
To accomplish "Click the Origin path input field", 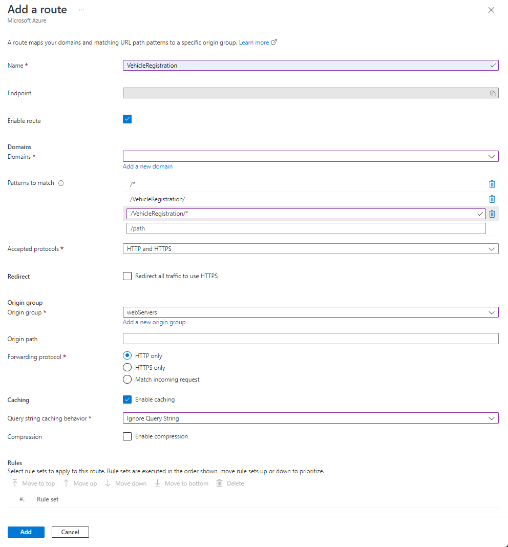I will tap(310, 339).
